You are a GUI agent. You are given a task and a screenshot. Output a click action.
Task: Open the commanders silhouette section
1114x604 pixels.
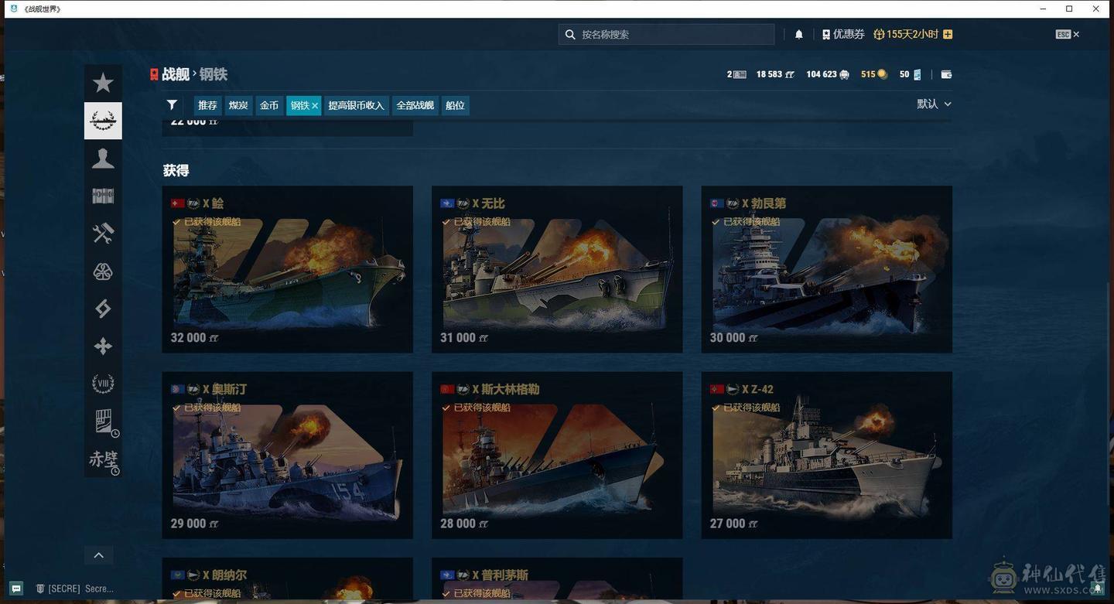coord(103,159)
